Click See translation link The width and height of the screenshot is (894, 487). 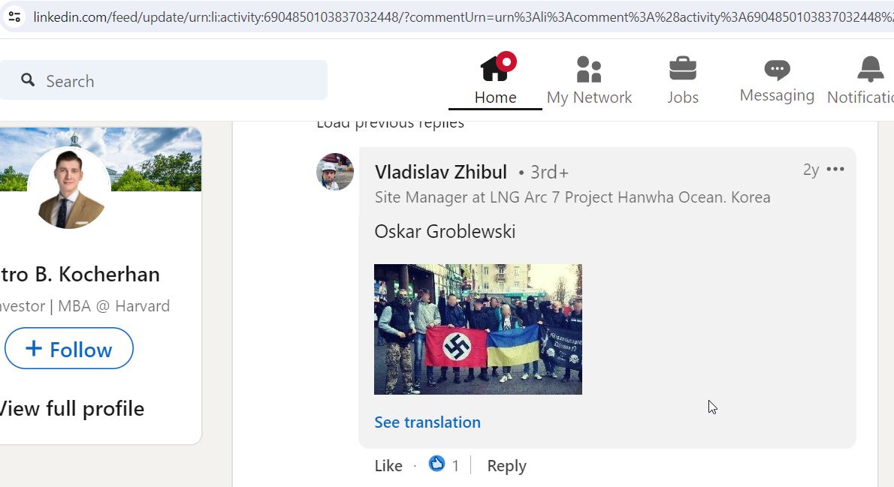point(427,422)
